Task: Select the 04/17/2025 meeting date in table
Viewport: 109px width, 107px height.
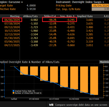Action: click(12, 45)
